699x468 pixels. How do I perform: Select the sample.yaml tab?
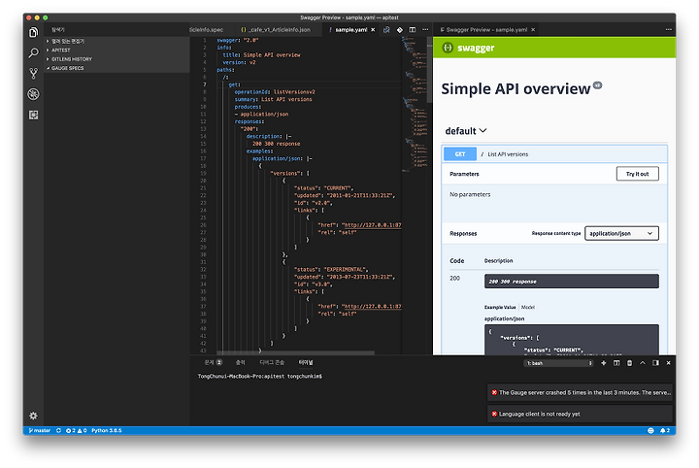pos(350,30)
